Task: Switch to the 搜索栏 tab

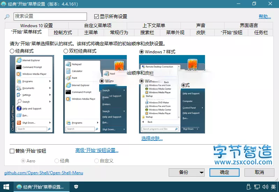Action: [x=147, y=32]
